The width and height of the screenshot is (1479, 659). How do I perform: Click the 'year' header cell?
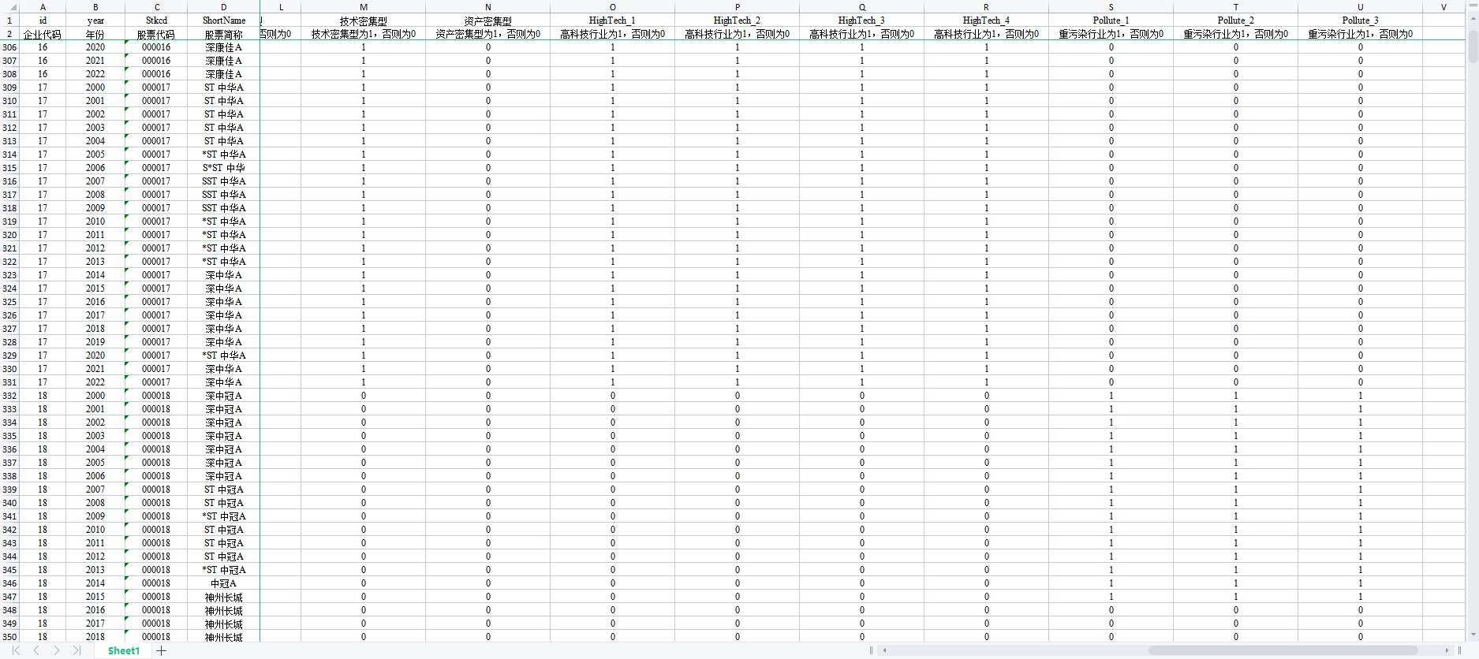pos(95,20)
